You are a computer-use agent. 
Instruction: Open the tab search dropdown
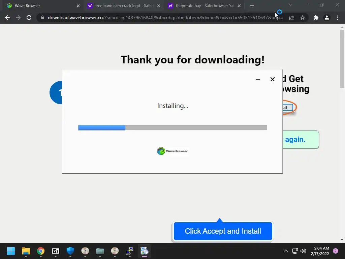click(x=291, y=5)
